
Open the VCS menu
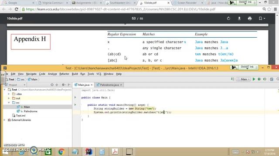click(99, 74)
